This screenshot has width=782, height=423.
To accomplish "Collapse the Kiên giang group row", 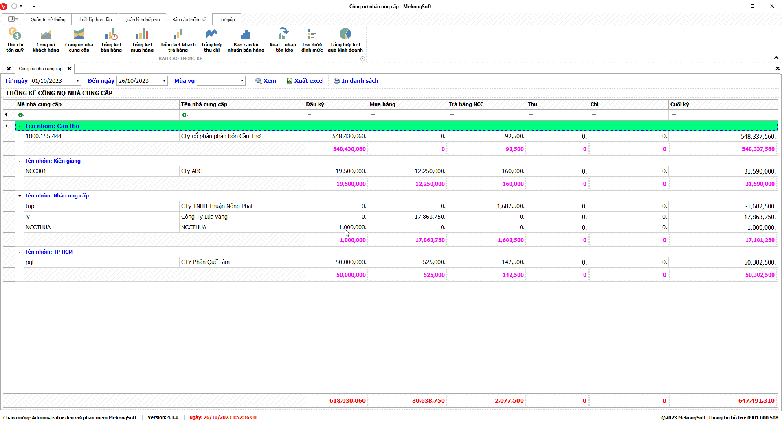I will (x=20, y=161).
